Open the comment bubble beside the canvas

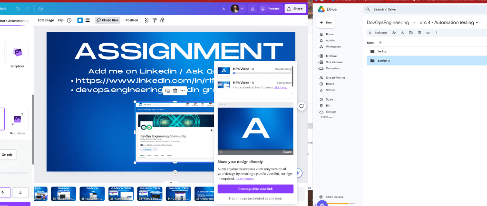[x=301, y=106]
